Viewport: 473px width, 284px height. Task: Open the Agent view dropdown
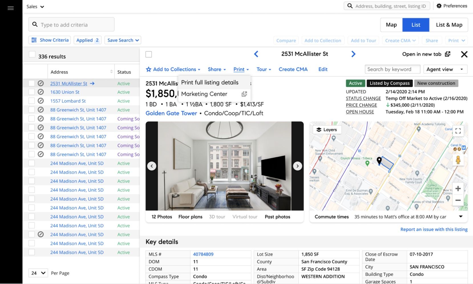(x=445, y=69)
